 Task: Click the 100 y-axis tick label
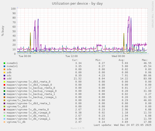(x=13, y=9)
